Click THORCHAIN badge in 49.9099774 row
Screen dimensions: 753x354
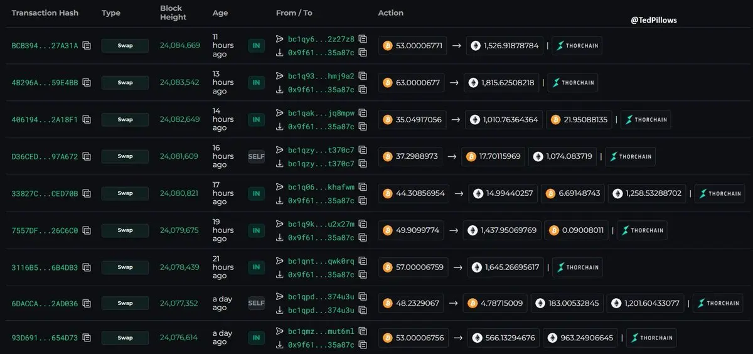tap(642, 231)
